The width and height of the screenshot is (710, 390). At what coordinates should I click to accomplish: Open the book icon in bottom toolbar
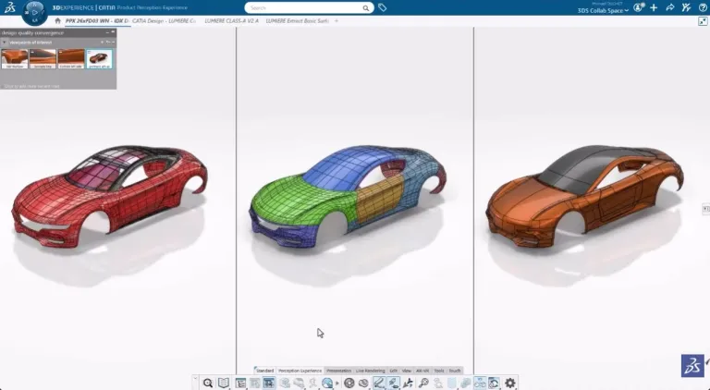[224, 383]
